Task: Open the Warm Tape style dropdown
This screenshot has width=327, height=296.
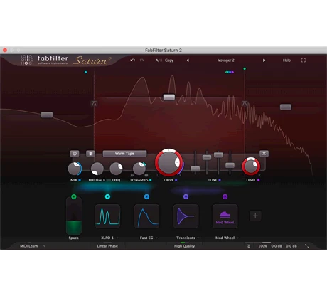Action: coord(124,154)
